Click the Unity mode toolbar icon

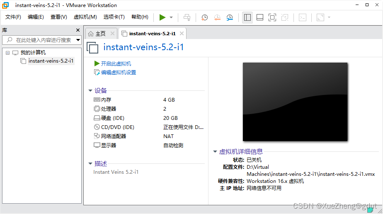click(285, 17)
